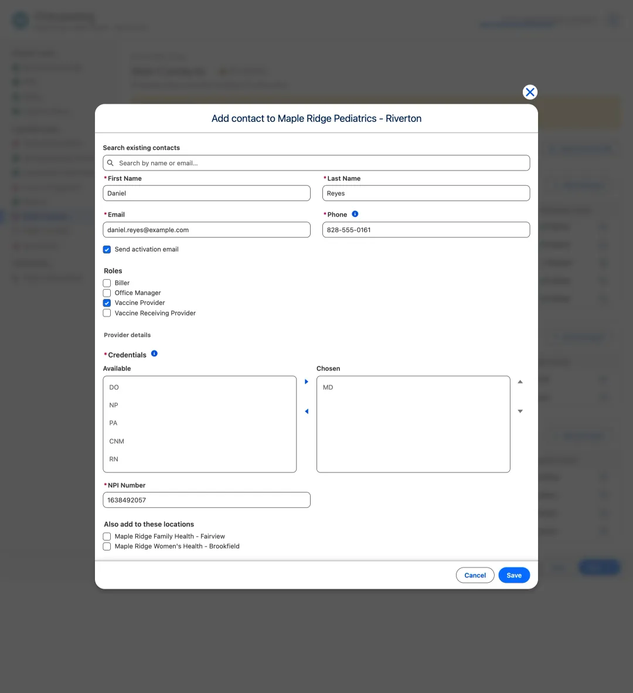Move selection to Chosen with right arrow

pos(307,382)
